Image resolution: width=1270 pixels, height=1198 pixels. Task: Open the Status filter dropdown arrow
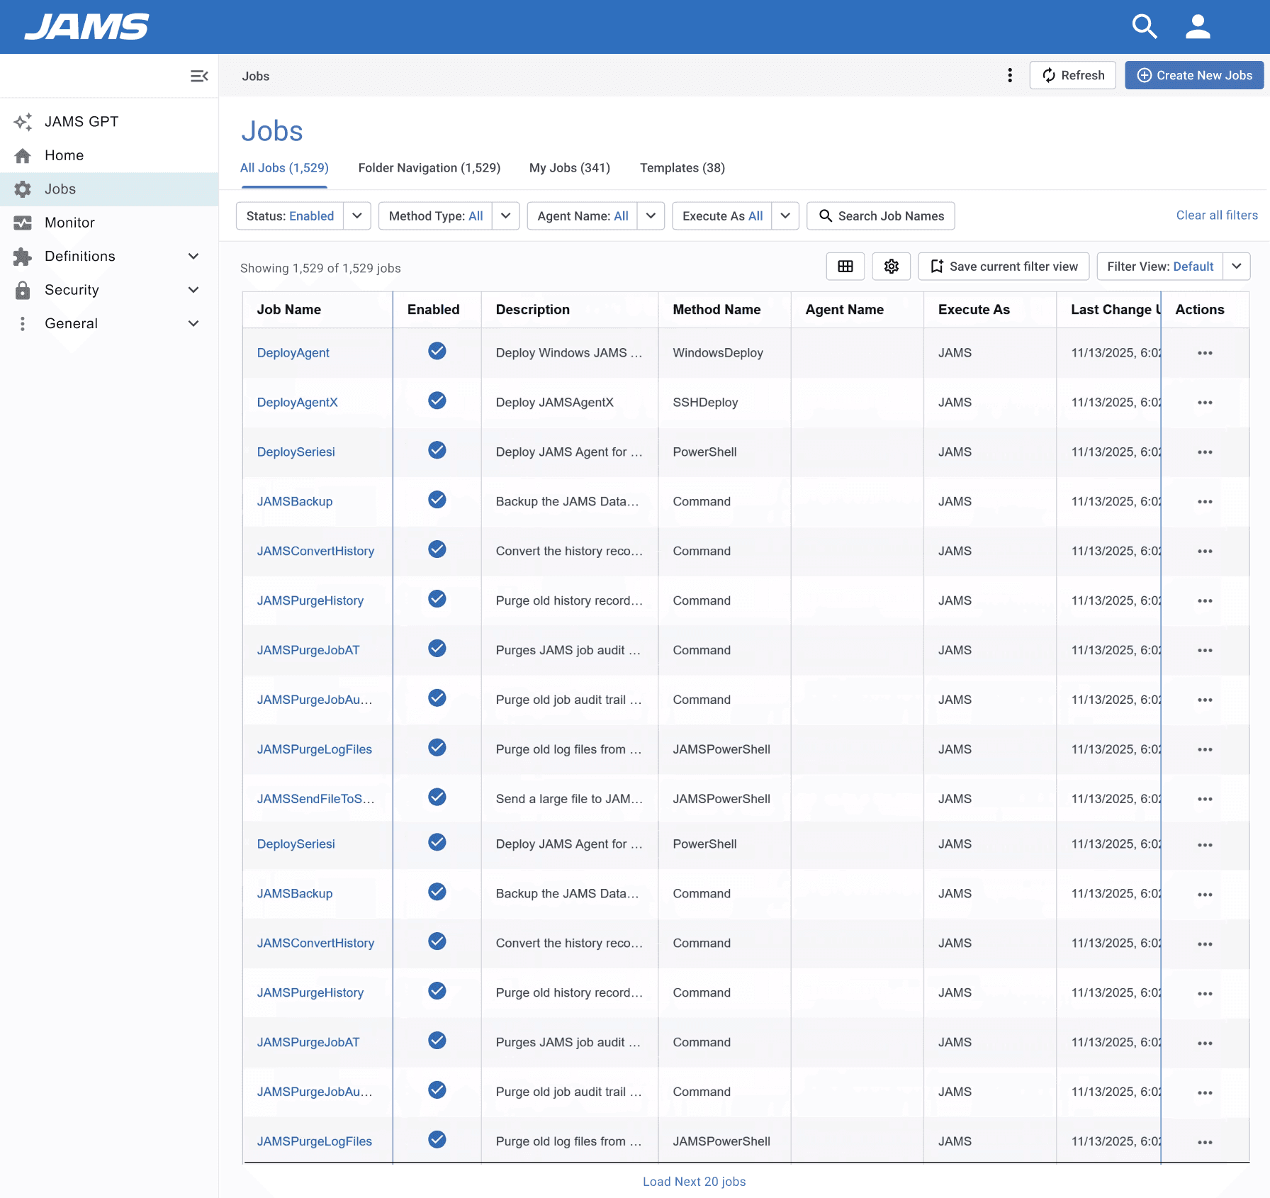(357, 216)
